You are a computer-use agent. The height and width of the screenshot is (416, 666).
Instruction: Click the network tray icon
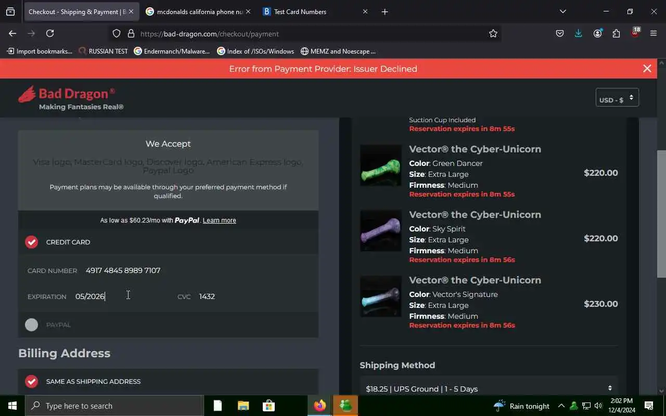click(x=586, y=406)
